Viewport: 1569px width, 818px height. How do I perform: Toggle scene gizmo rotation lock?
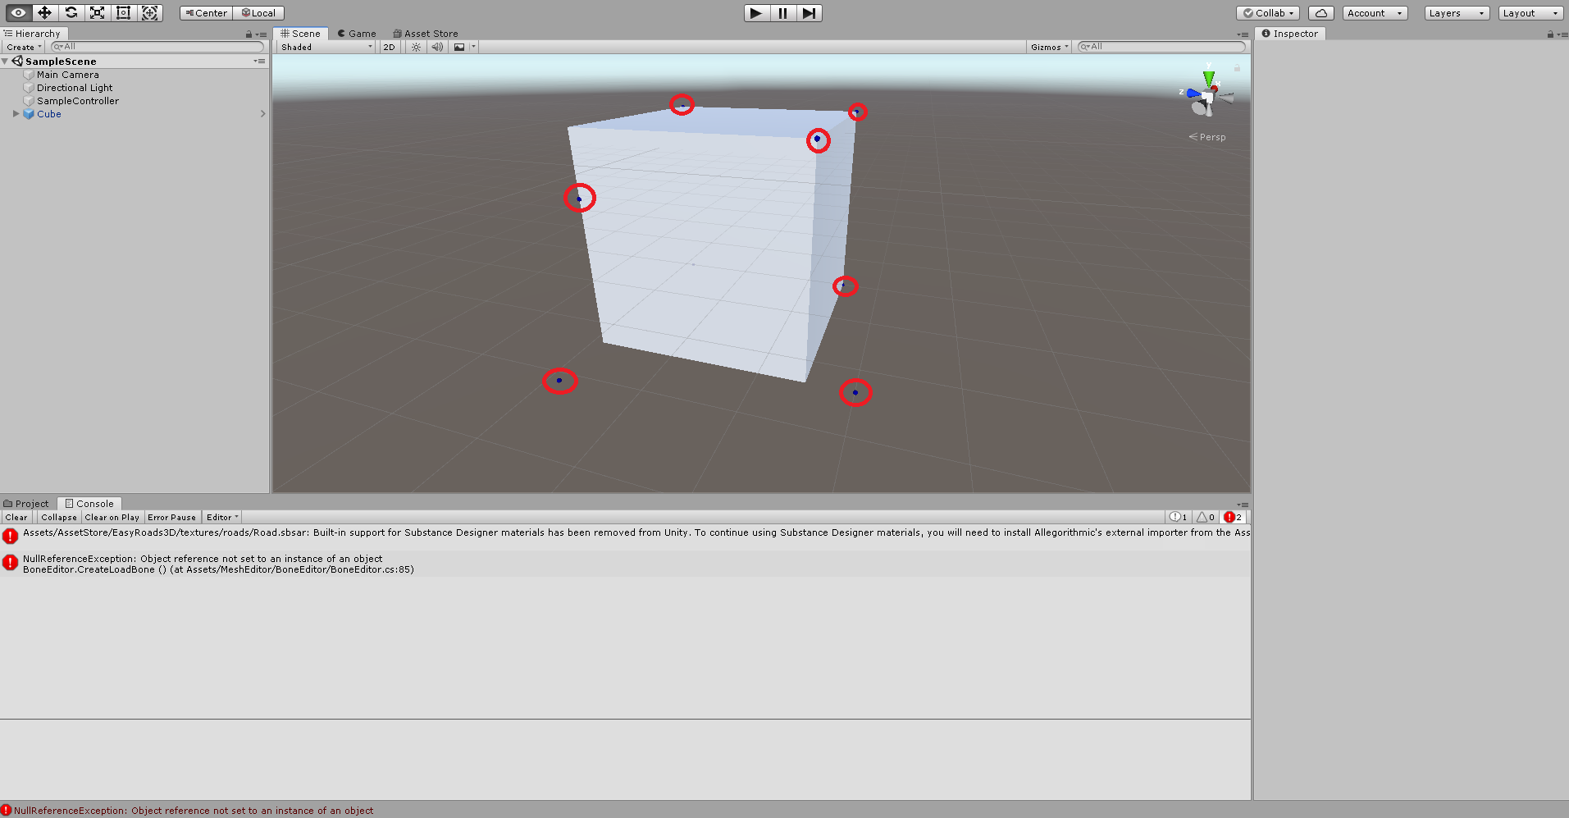click(x=1237, y=68)
